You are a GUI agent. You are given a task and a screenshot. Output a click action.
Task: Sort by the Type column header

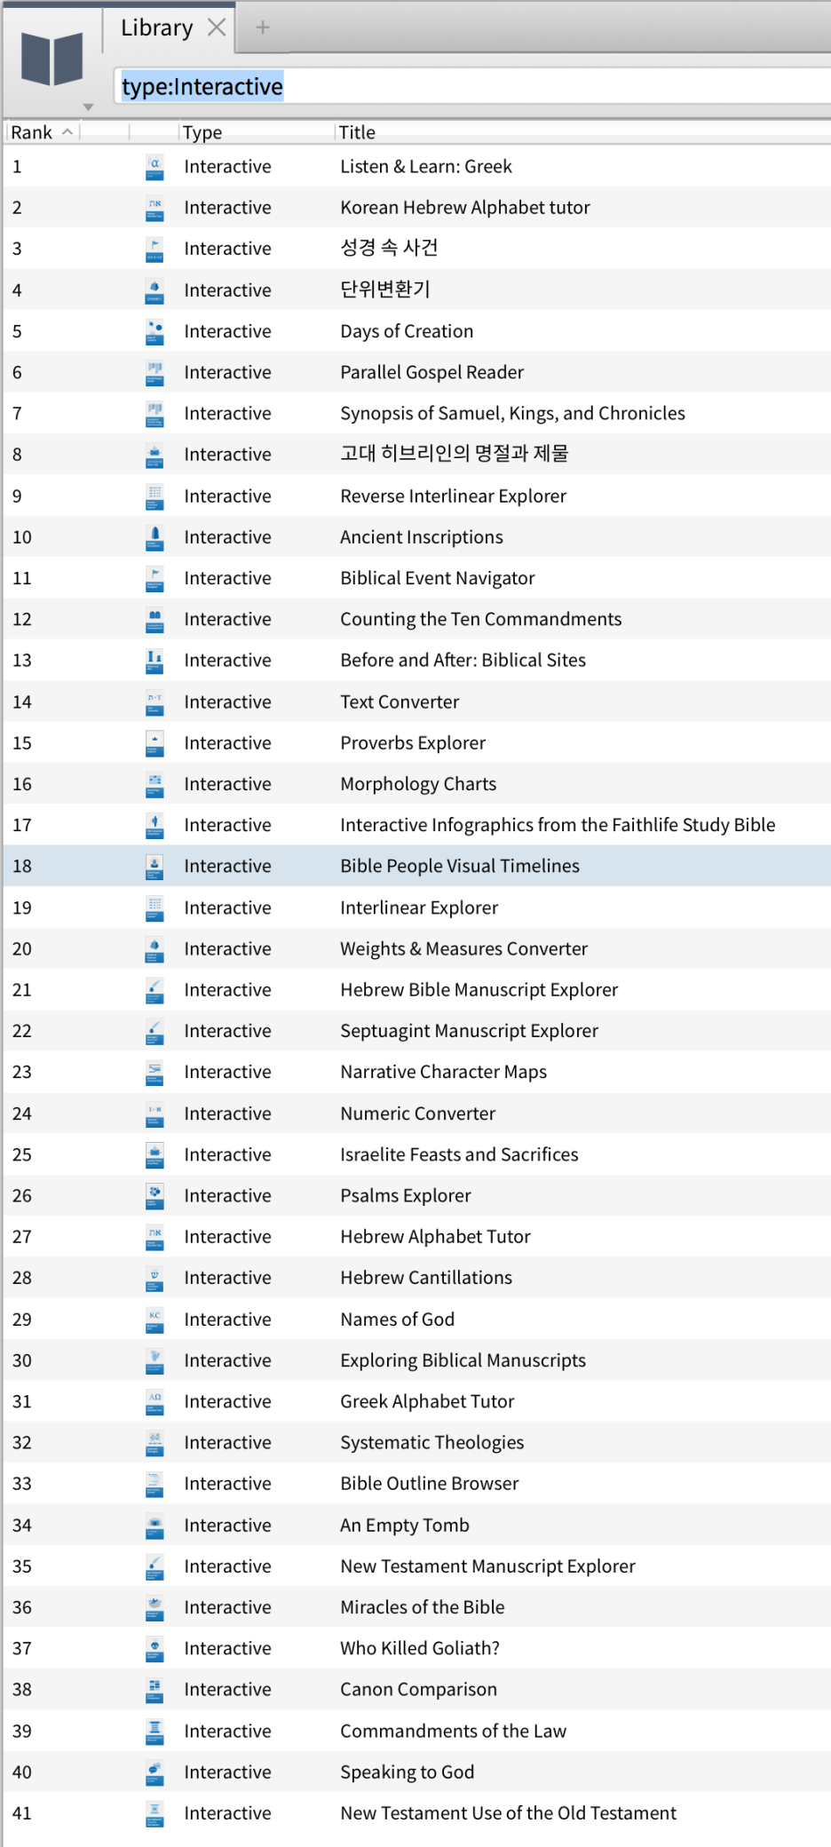pos(202,132)
